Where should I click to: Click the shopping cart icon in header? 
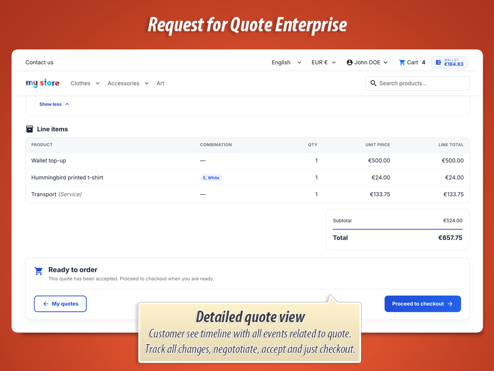pos(402,63)
